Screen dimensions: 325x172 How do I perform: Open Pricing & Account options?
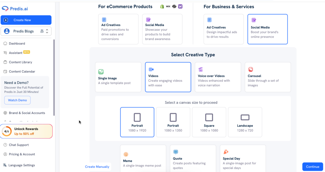click(22, 154)
